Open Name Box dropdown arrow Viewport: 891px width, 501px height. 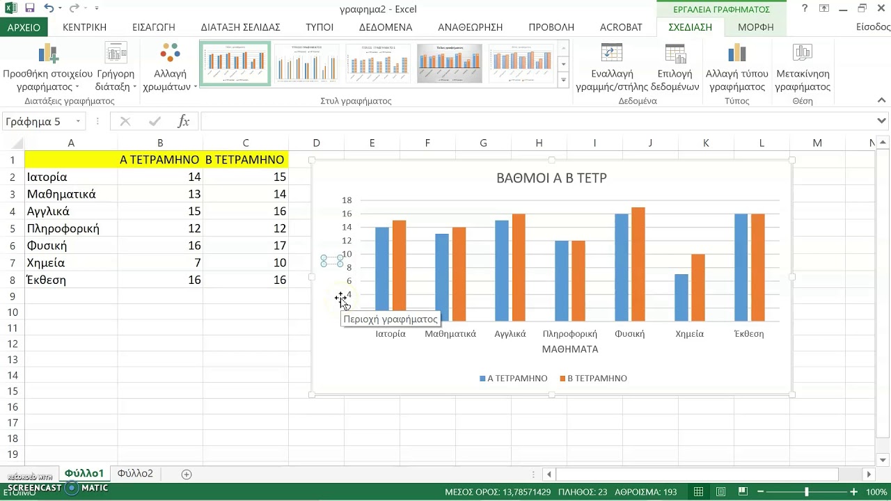pyautogui.click(x=78, y=121)
